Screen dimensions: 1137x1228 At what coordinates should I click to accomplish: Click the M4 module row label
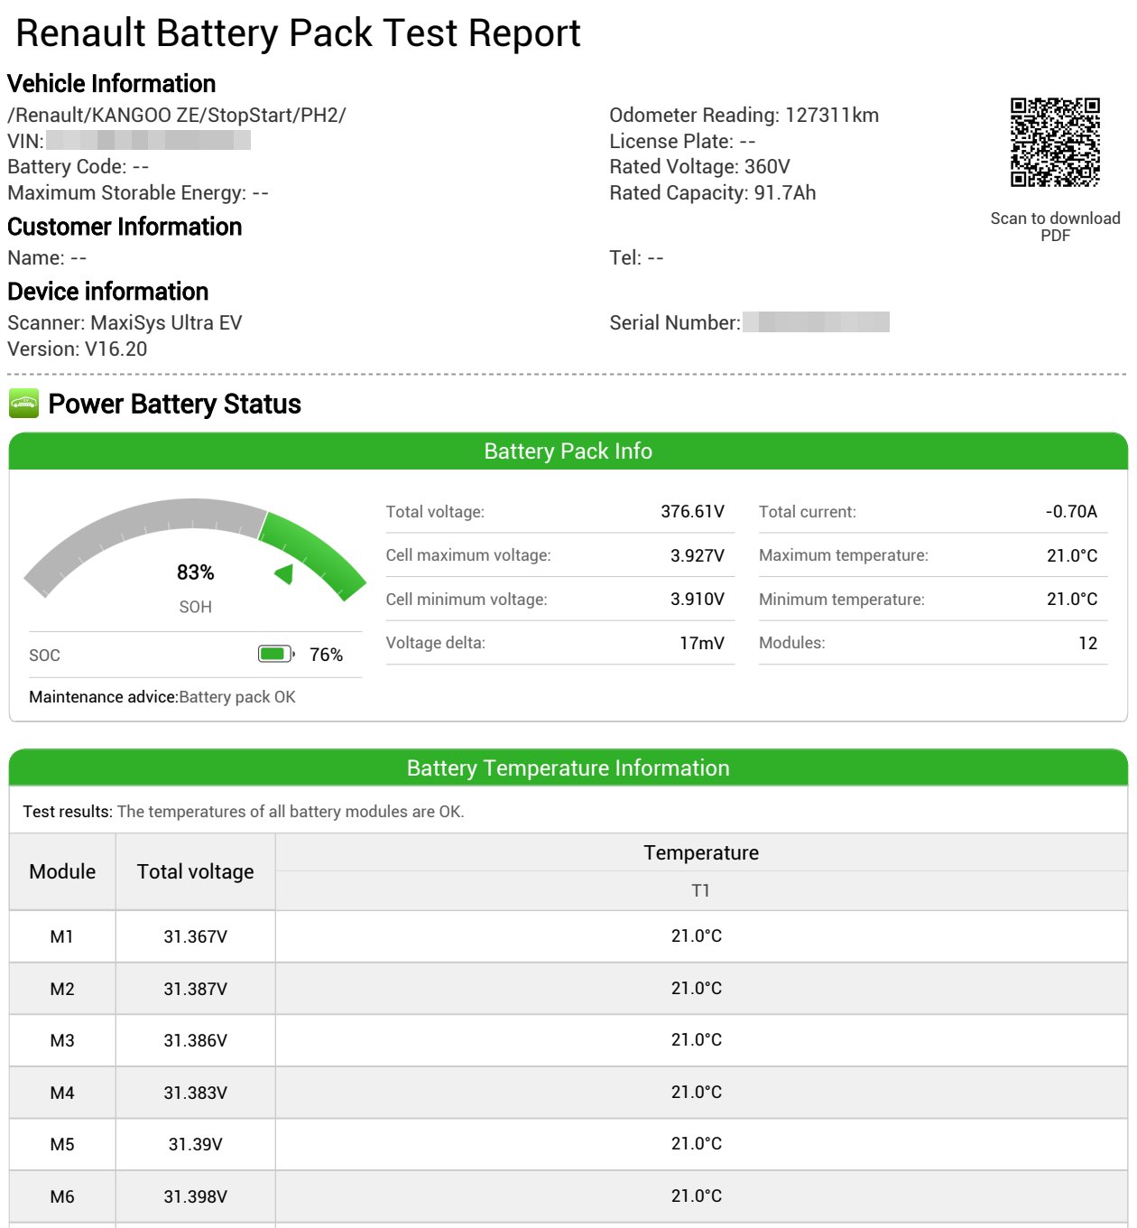click(62, 1093)
